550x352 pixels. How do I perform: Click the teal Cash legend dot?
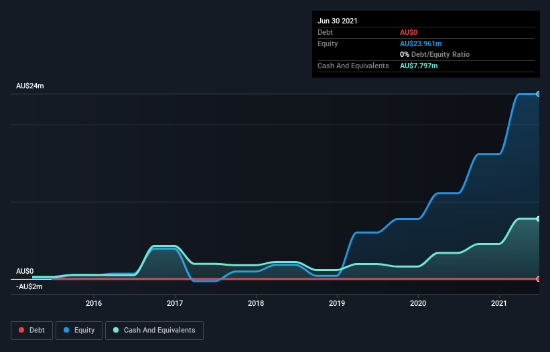pos(116,330)
